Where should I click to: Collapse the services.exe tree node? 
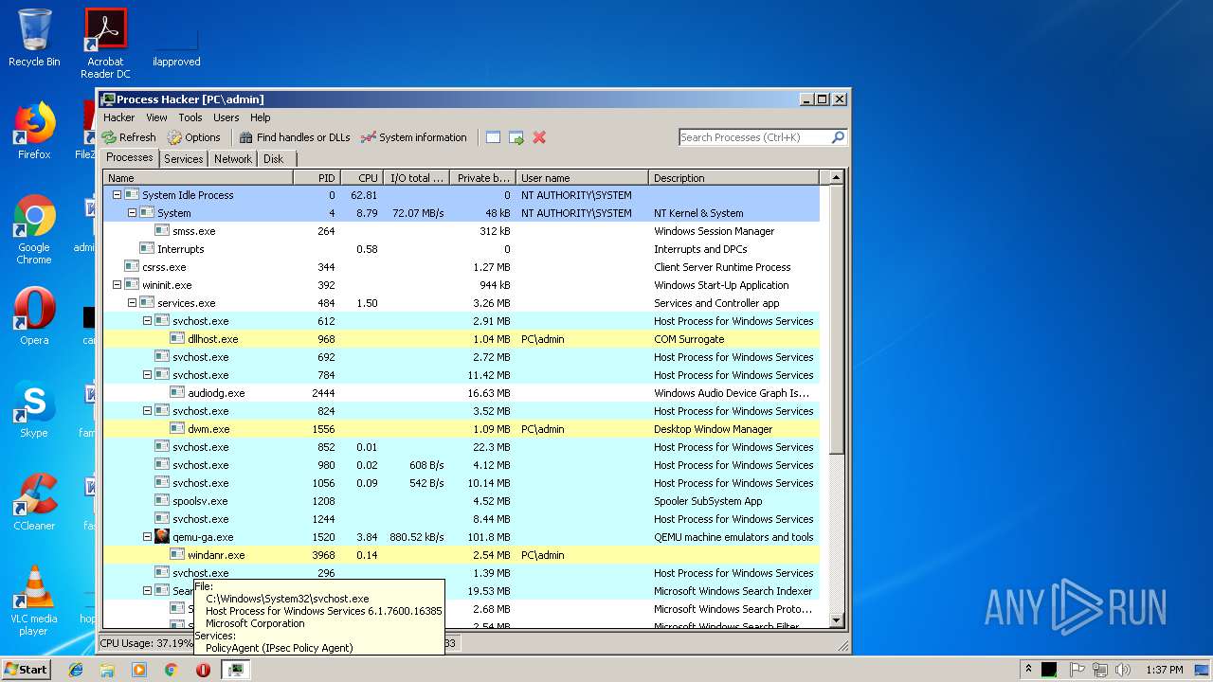(x=133, y=303)
